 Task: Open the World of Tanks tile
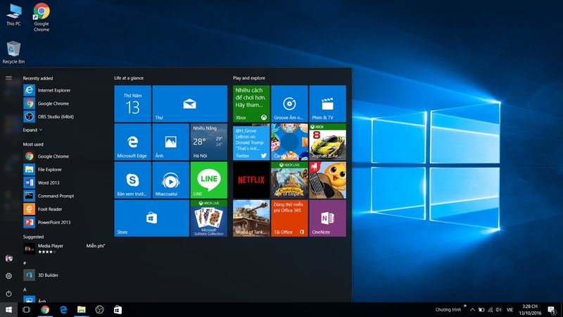click(x=251, y=218)
